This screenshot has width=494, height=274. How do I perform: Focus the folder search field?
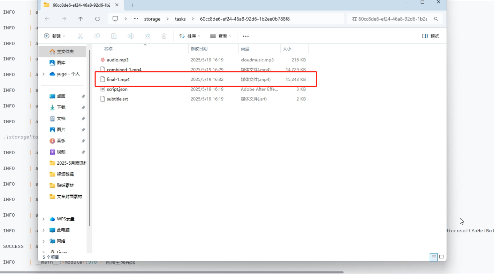click(395, 19)
